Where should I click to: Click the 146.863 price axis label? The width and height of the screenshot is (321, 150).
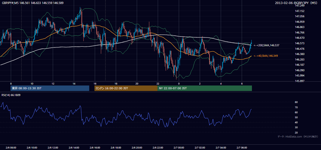(x=300, y=27)
